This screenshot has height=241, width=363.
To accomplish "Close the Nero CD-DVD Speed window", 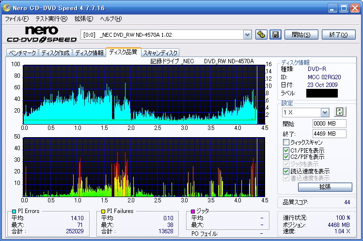I will 355,8.
